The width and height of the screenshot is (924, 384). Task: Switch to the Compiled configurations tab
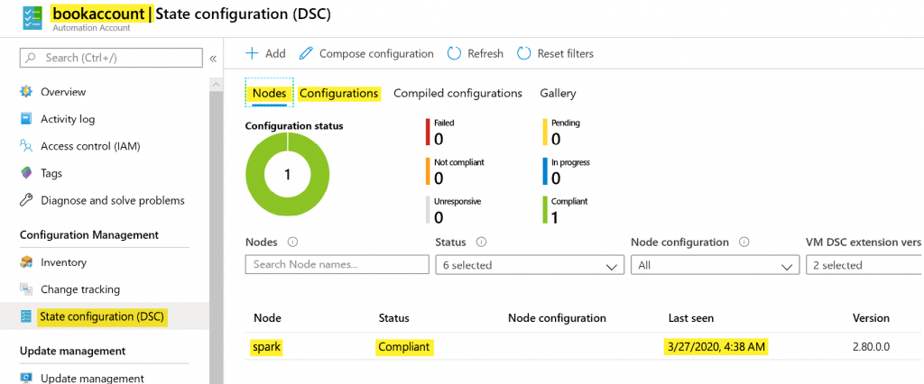click(457, 93)
